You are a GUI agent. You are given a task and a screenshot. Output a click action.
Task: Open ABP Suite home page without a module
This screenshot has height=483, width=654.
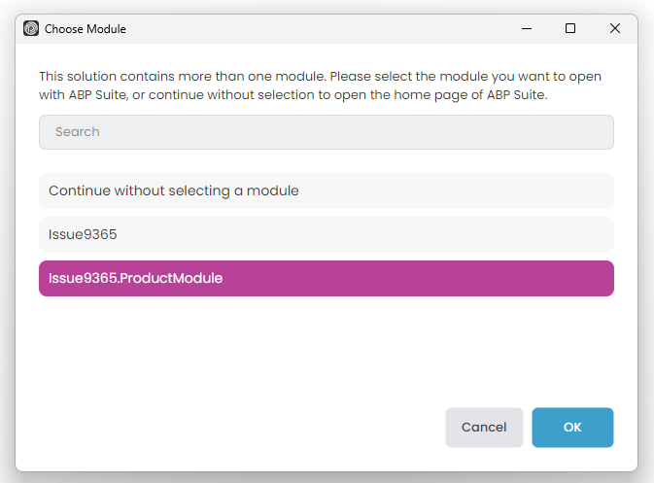pos(327,190)
